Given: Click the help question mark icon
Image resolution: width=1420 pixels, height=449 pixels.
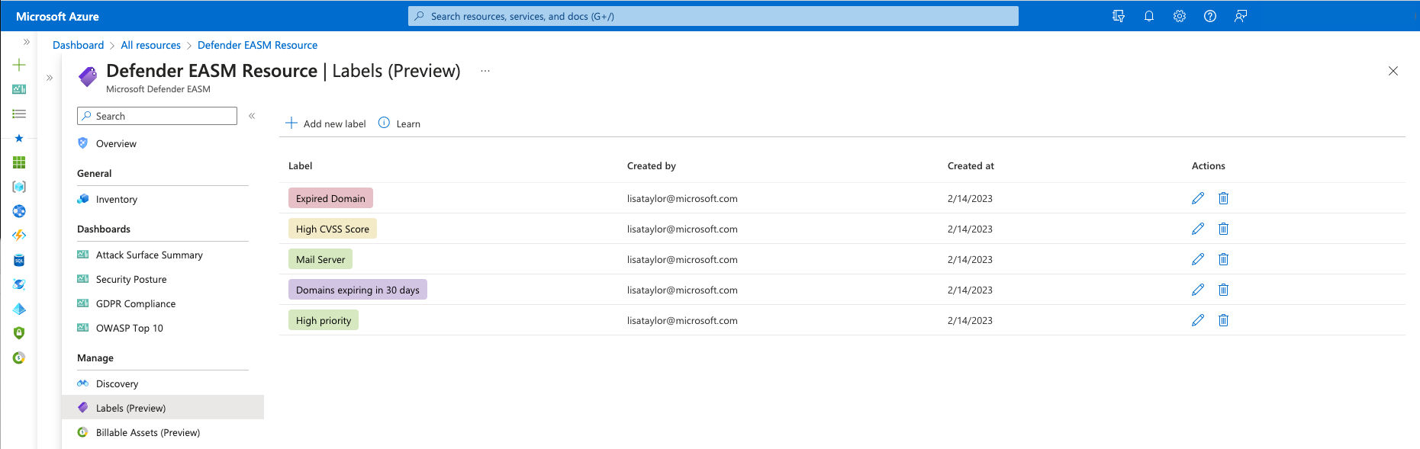Looking at the screenshot, I should pyautogui.click(x=1209, y=16).
